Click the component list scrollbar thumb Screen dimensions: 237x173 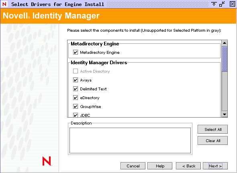[225, 59]
